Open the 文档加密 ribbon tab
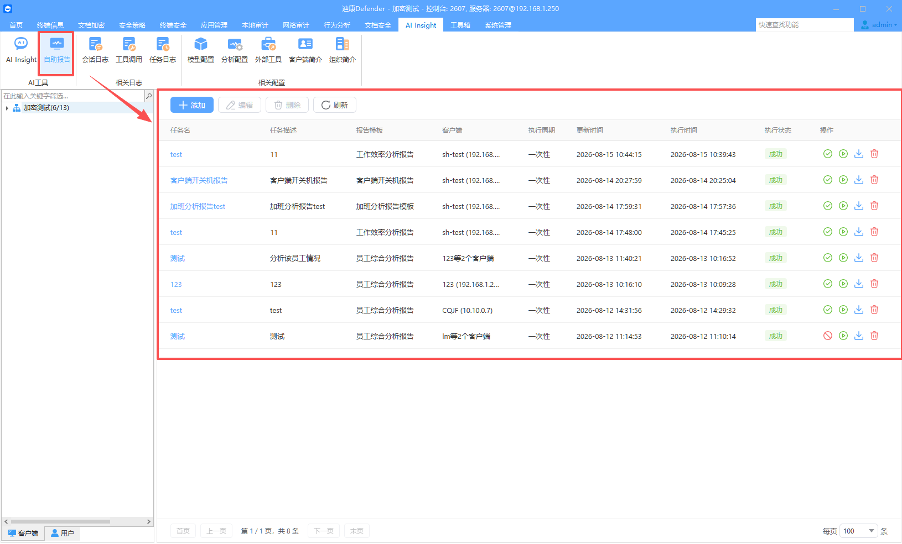The width and height of the screenshot is (902, 544). pyautogui.click(x=91, y=25)
